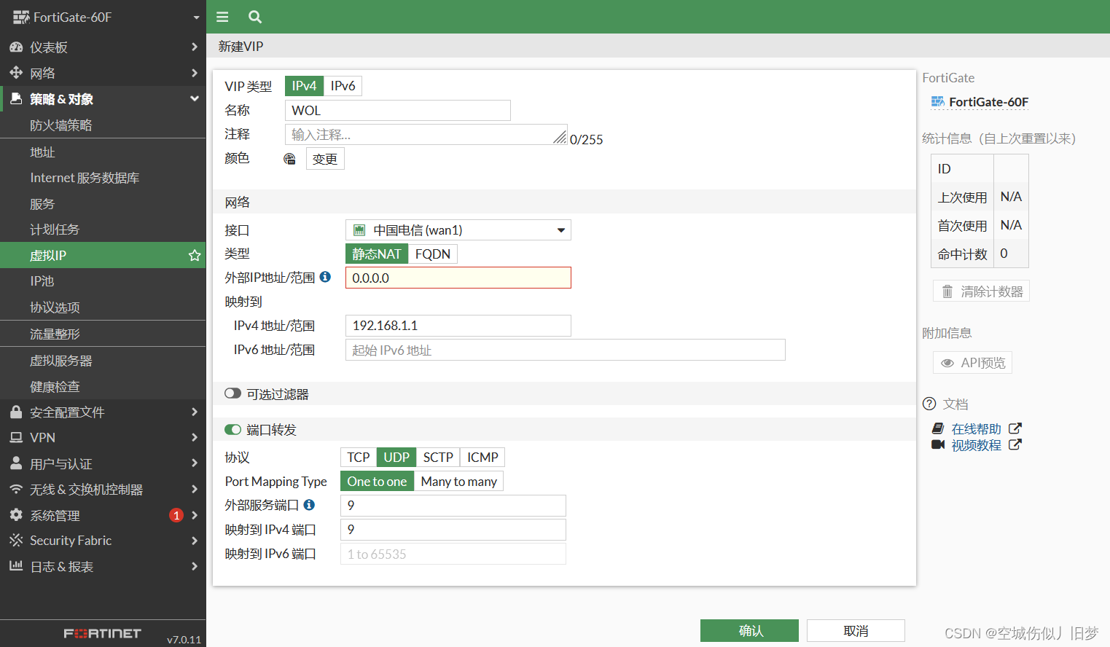Expand the 仪表板 menu chevron
Screen dimensions: 1110x647
[x=194, y=47]
